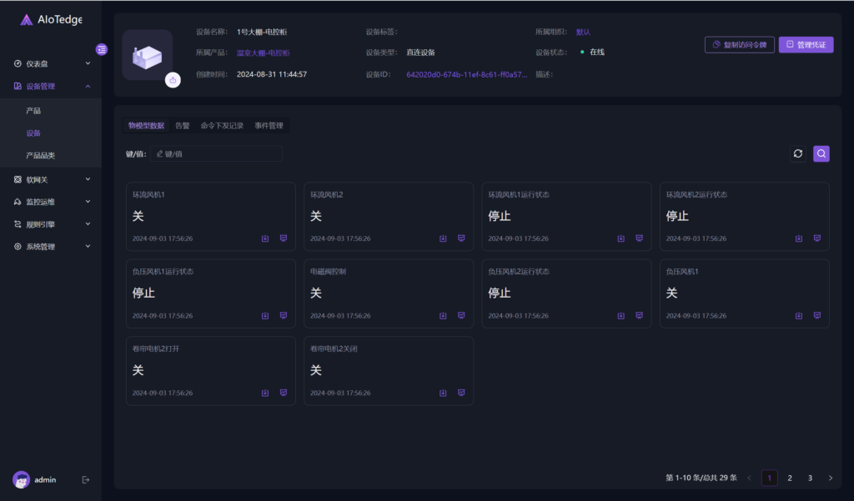Click chart icon on 负压风机1 card
This screenshot has width=854, height=501.
817,316
